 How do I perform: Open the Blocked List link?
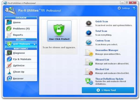(x=102, y=69)
